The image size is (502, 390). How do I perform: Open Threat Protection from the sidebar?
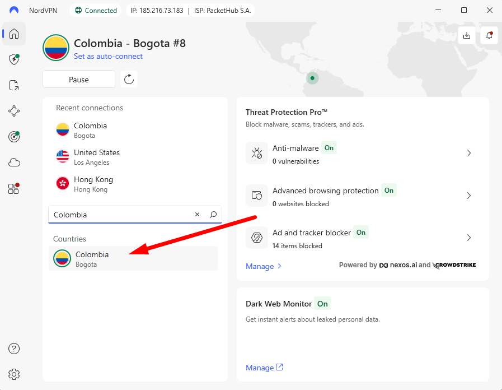click(x=13, y=59)
